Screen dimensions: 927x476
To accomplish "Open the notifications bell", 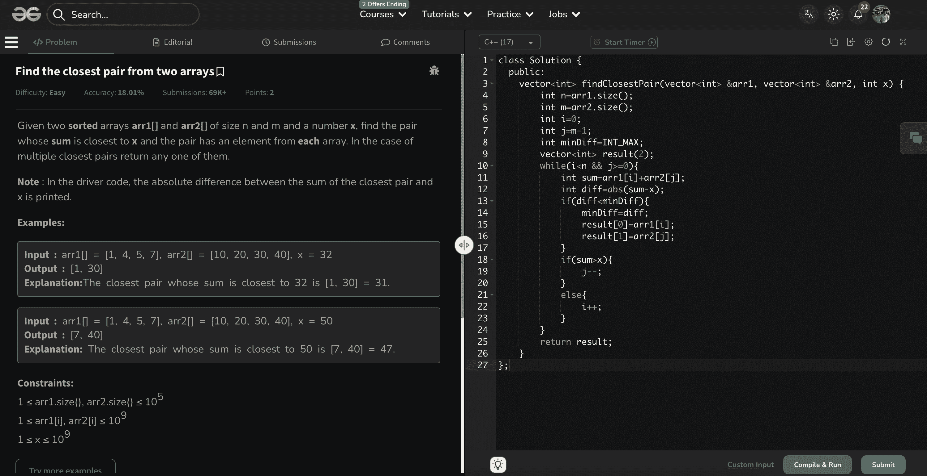I will tap(858, 15).
